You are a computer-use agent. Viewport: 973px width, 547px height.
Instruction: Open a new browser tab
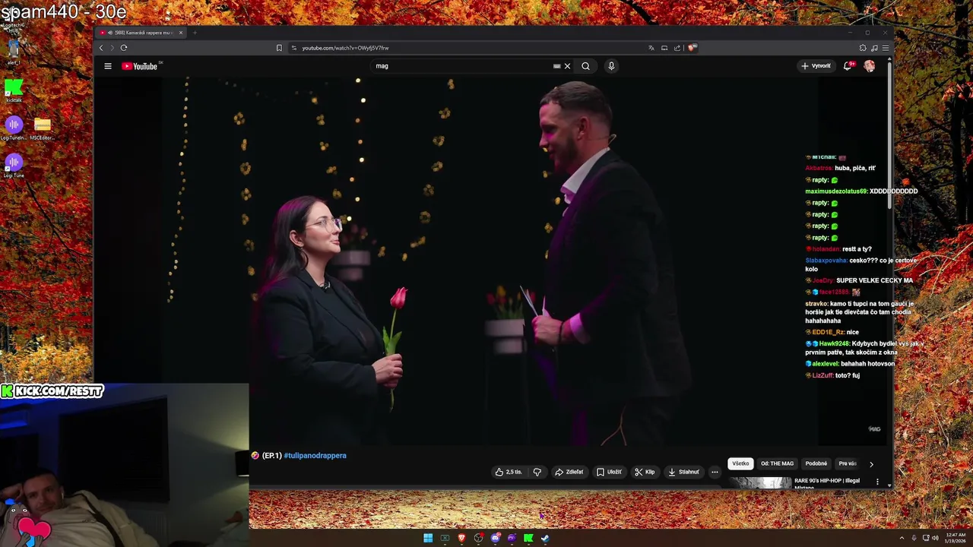[195, 33]
